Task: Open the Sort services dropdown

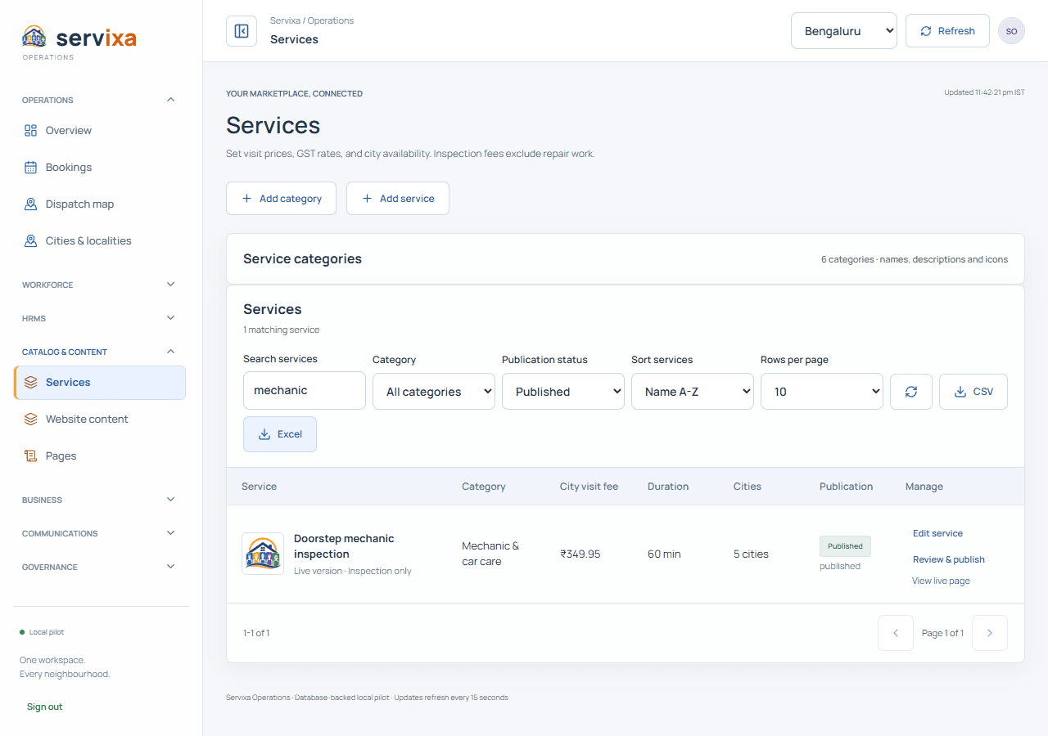Action: (693, 392)
